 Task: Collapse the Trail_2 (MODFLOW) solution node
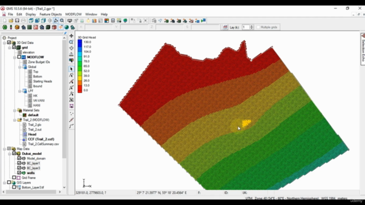pyautogui.click(x=15, y=120)
